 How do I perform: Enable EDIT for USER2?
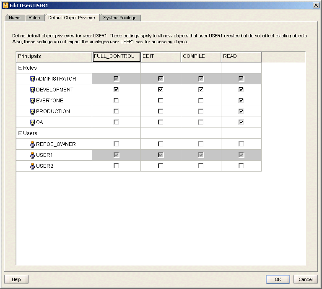pyautogui.click(x=161, y=166)
